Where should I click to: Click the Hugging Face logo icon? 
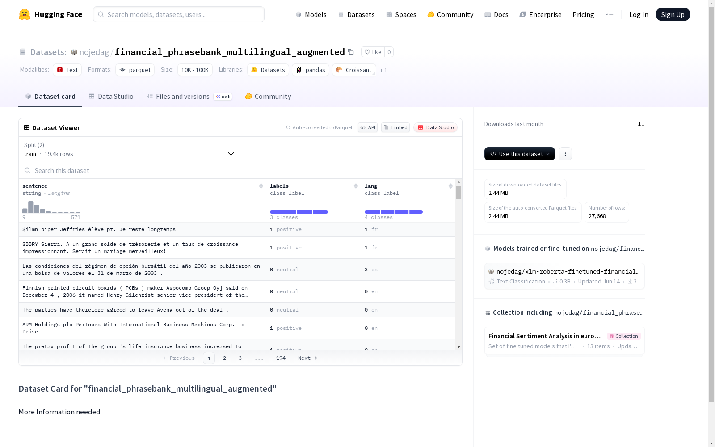click(x=25, y=14)
